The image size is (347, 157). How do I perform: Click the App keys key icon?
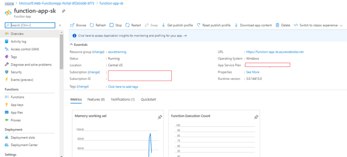(x=7, y=105)
